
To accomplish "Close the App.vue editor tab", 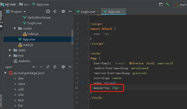I will (x=123, y=11).
